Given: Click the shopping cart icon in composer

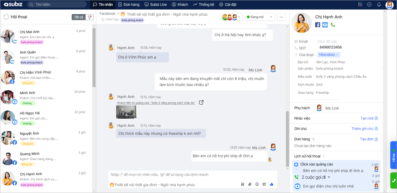Looking at the screenshot, I should [x=243, y=184].
